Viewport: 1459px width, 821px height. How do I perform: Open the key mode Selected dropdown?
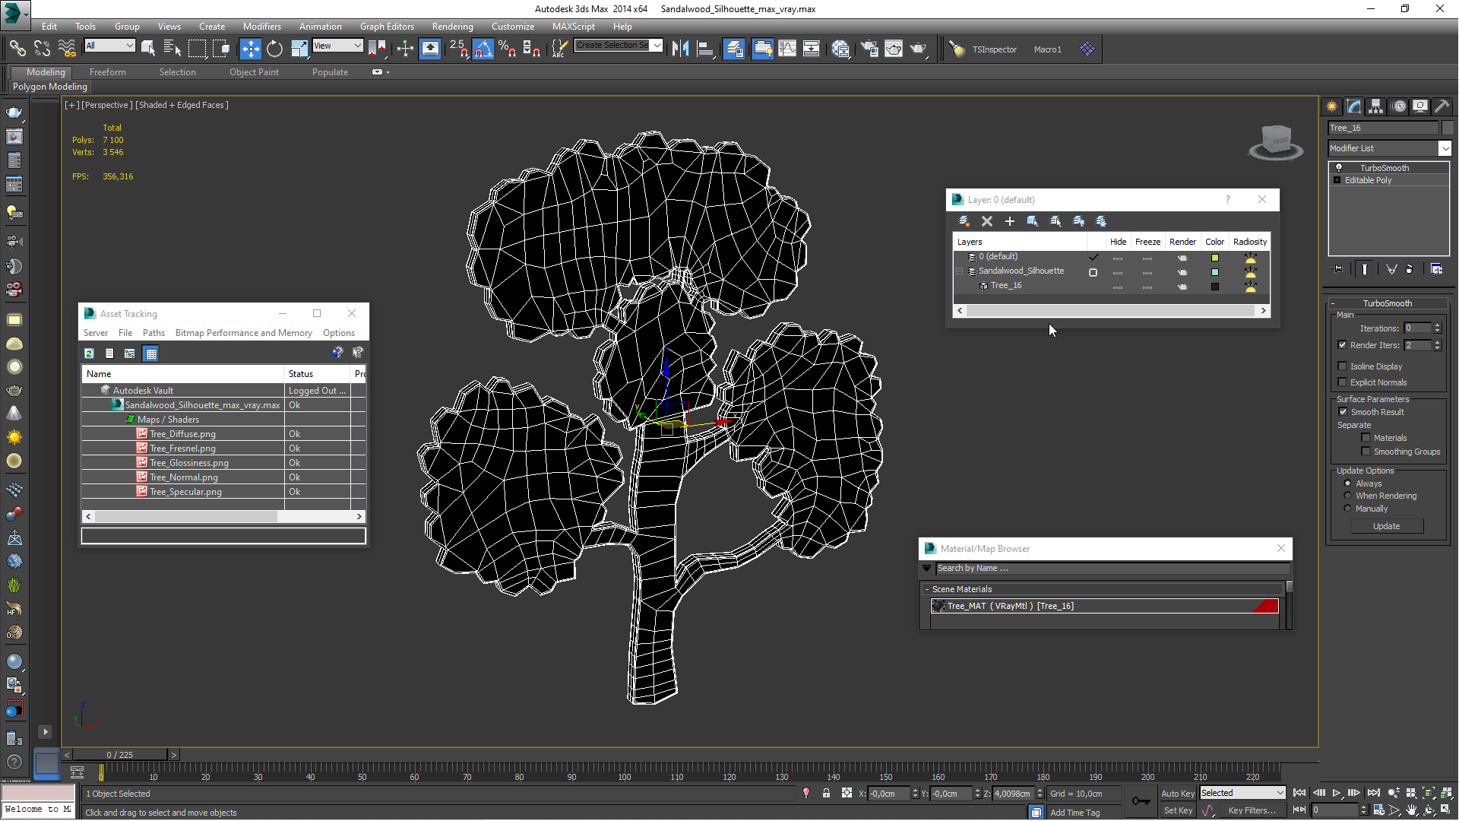tap(1280, 793)
